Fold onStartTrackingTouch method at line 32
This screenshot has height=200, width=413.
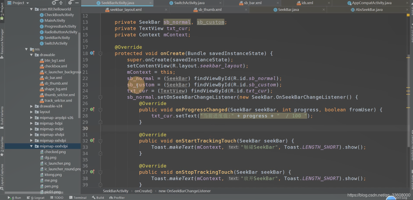100,141
